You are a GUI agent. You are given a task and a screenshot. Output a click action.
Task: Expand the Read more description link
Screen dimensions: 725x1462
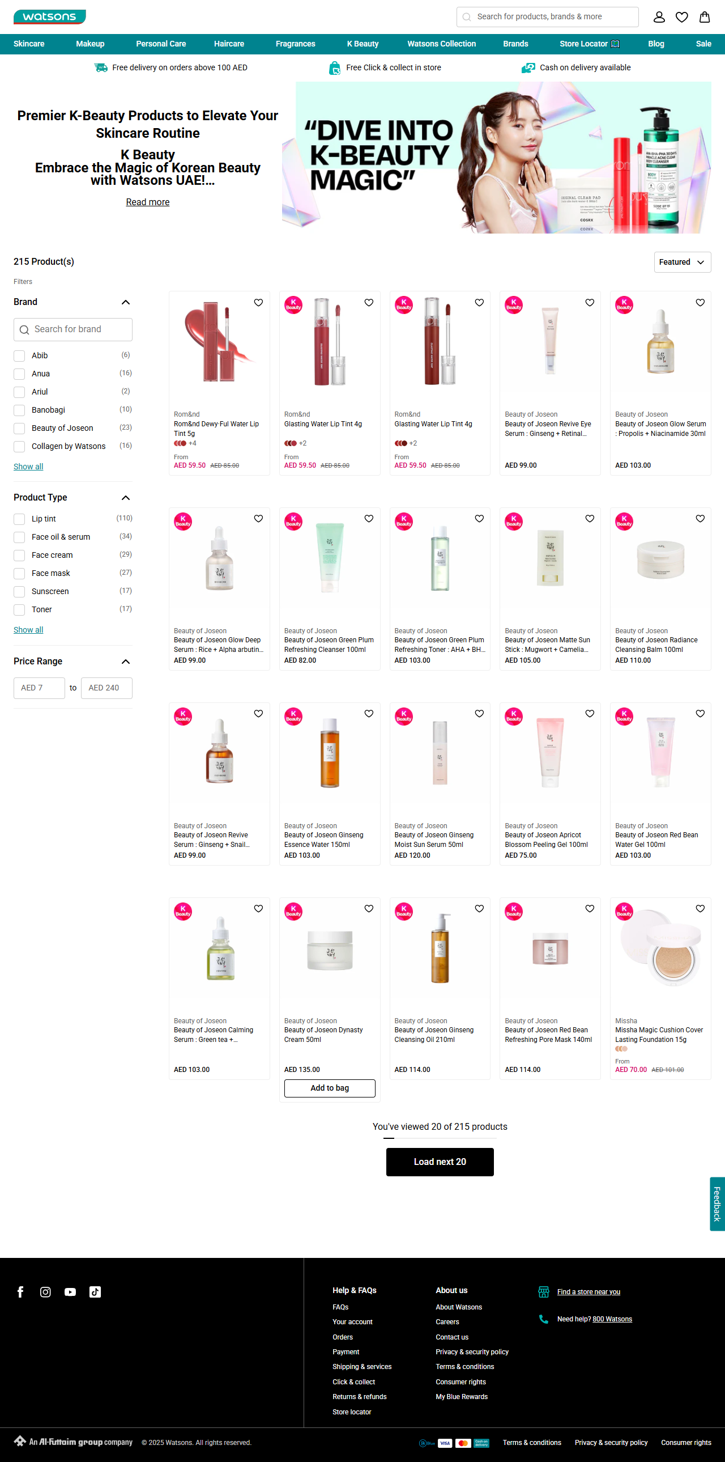coord(147,202)
